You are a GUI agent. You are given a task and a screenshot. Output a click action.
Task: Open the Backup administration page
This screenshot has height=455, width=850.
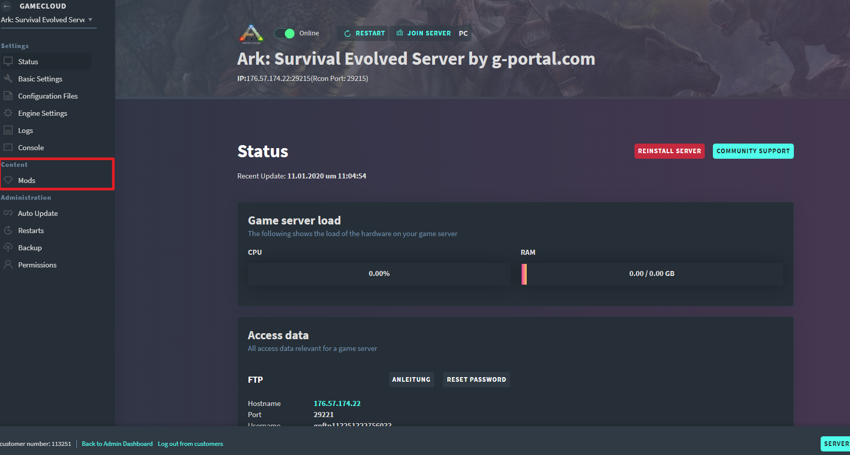[x=29, y=247]
